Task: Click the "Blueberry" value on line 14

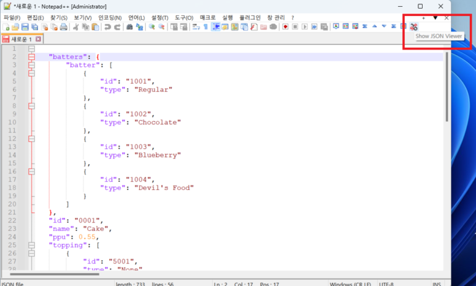Action: coord(157,155)
